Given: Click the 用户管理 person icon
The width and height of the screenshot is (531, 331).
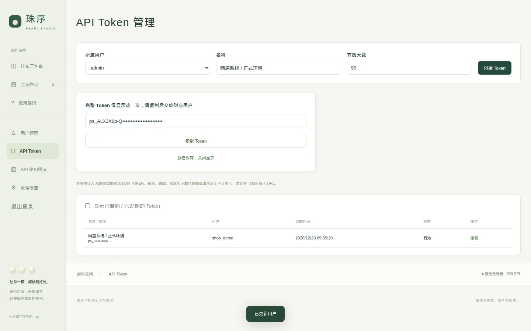Looking at the screenshot, I should 14,133.
